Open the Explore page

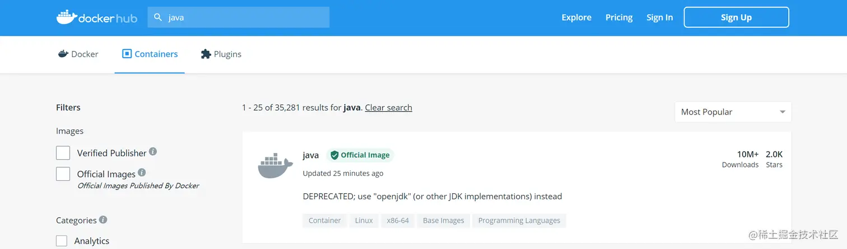(576, 17)
